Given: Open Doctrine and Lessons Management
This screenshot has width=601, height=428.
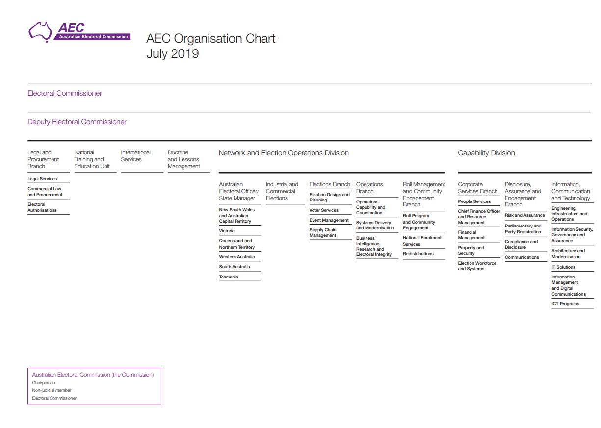Looking at the screenshot, I should click(x=183, y=159).
